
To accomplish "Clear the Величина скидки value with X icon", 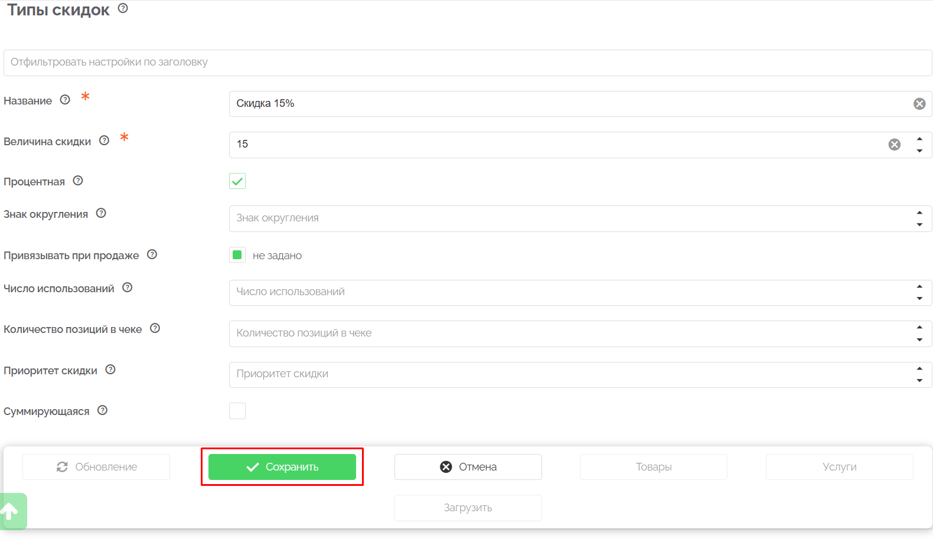I will pyautogui.click(x=895, y=145).
